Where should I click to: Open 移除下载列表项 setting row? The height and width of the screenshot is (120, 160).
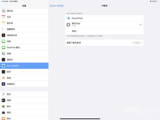(x=104, y=43)
